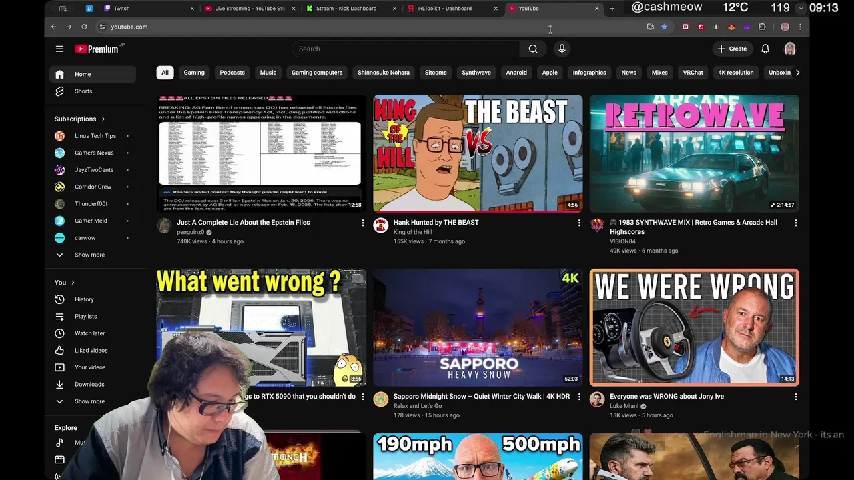This screenshot has height=480, width=854.
Task: Open the account avatar menu
Action: (x=790, y=49)
